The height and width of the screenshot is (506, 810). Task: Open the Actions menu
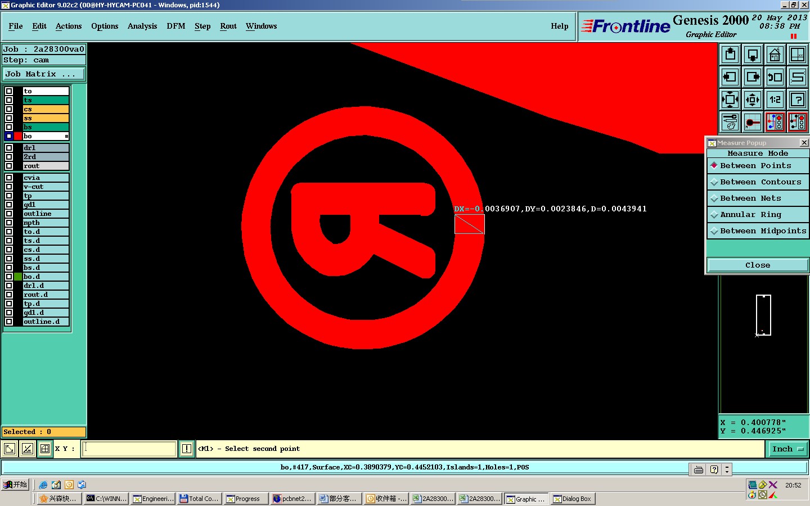(69, 26)
